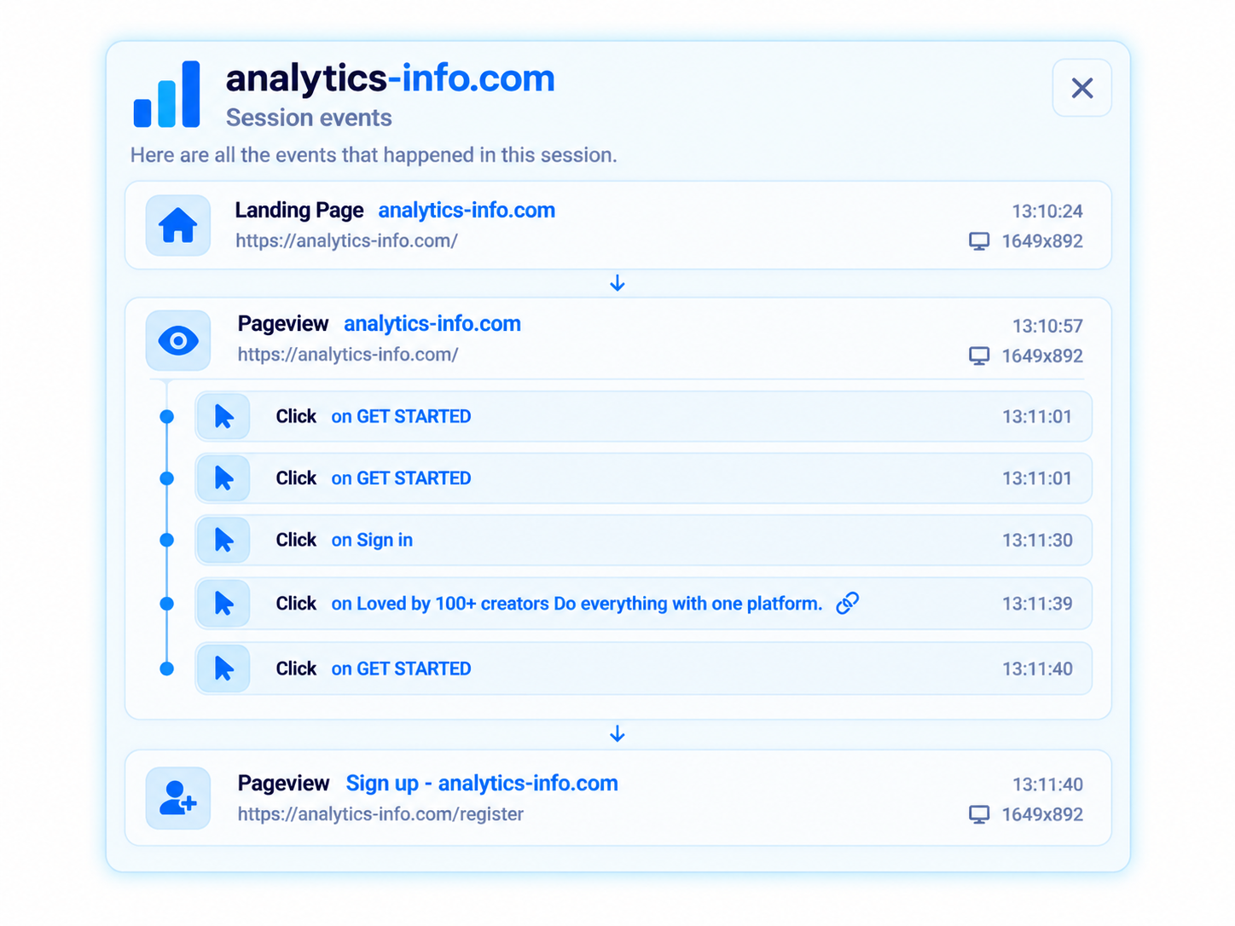Click the https://analytics-info.com/register URL
The image size is (1235, 926).
coord(380,814)
